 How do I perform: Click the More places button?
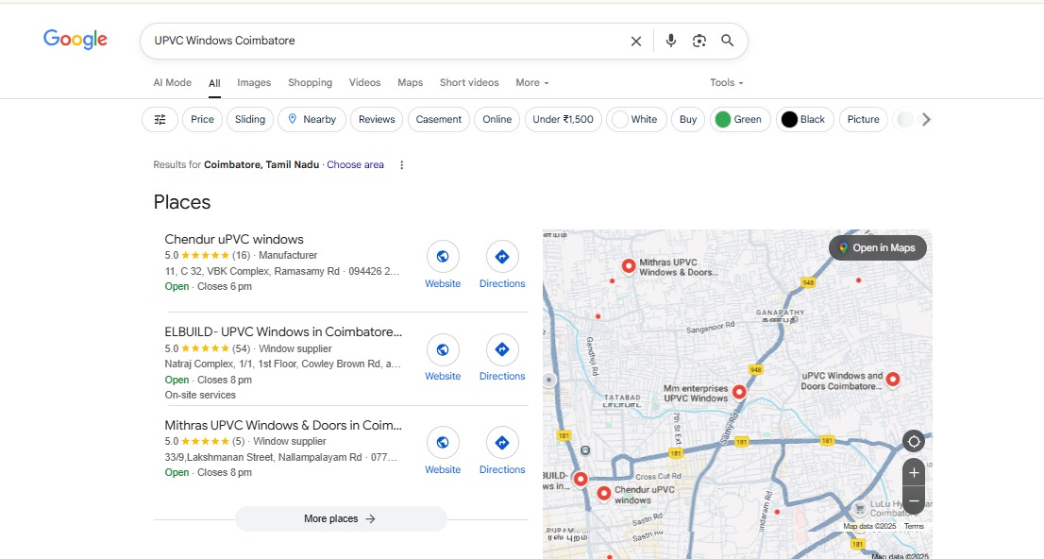pos(340,518)
